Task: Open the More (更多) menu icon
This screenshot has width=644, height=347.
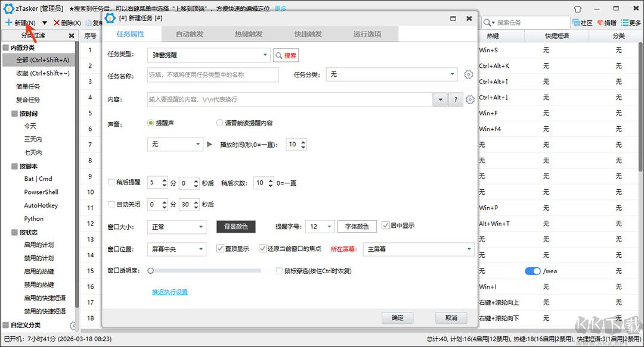Action: click(626, 22)
